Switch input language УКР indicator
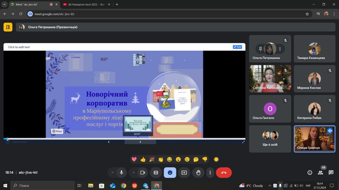This screenshot has width=339, height=190. (x=308, y=186)
